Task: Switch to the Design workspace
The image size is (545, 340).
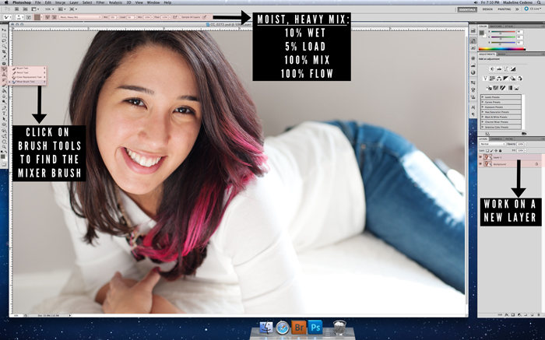Action: coord(487,9)
